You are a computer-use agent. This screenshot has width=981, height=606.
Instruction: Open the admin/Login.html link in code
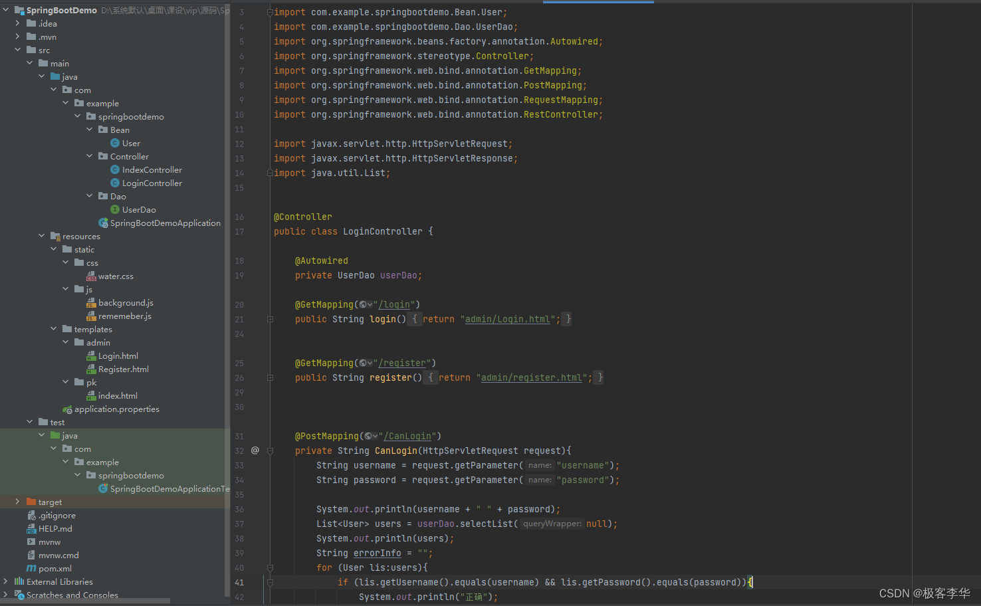pyautogui.click(x=508, y=319)
